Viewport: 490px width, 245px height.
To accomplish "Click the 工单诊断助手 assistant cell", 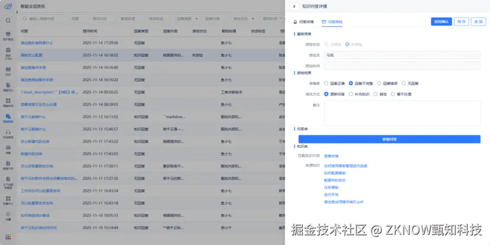I will point(232,92).
